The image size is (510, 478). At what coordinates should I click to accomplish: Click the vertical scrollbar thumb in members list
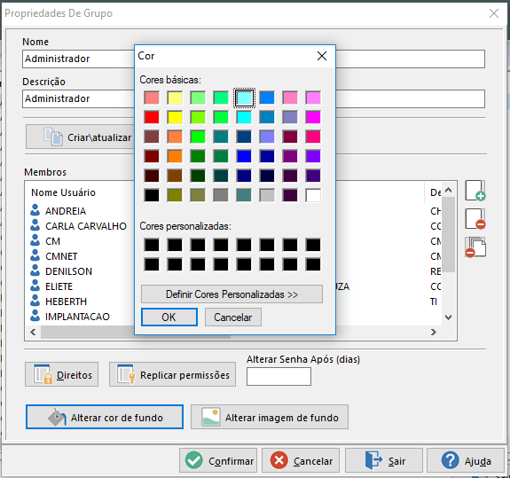[x=449, y=234]
